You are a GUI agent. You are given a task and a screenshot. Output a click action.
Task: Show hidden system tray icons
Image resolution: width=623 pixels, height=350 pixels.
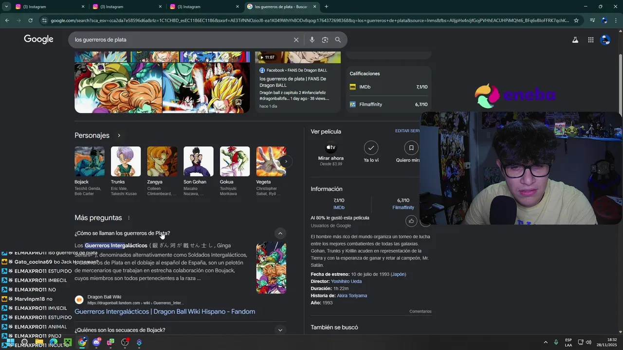tap(545, 342)
